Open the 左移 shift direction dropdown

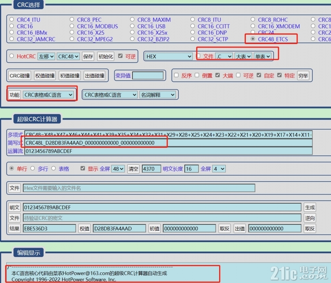(x=46, y=57)
